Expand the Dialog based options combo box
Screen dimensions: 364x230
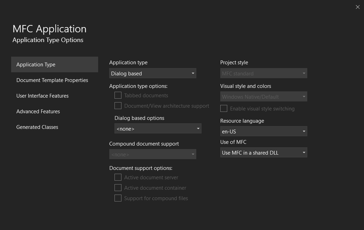coord(158,129)
